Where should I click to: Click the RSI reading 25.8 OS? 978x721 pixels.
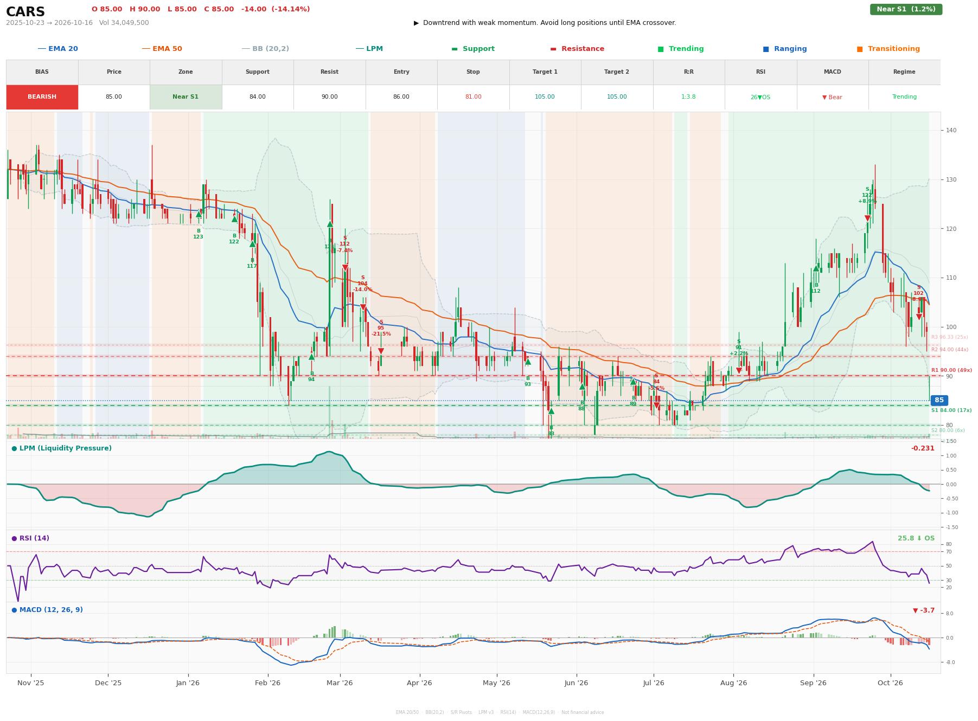(916, 538)
